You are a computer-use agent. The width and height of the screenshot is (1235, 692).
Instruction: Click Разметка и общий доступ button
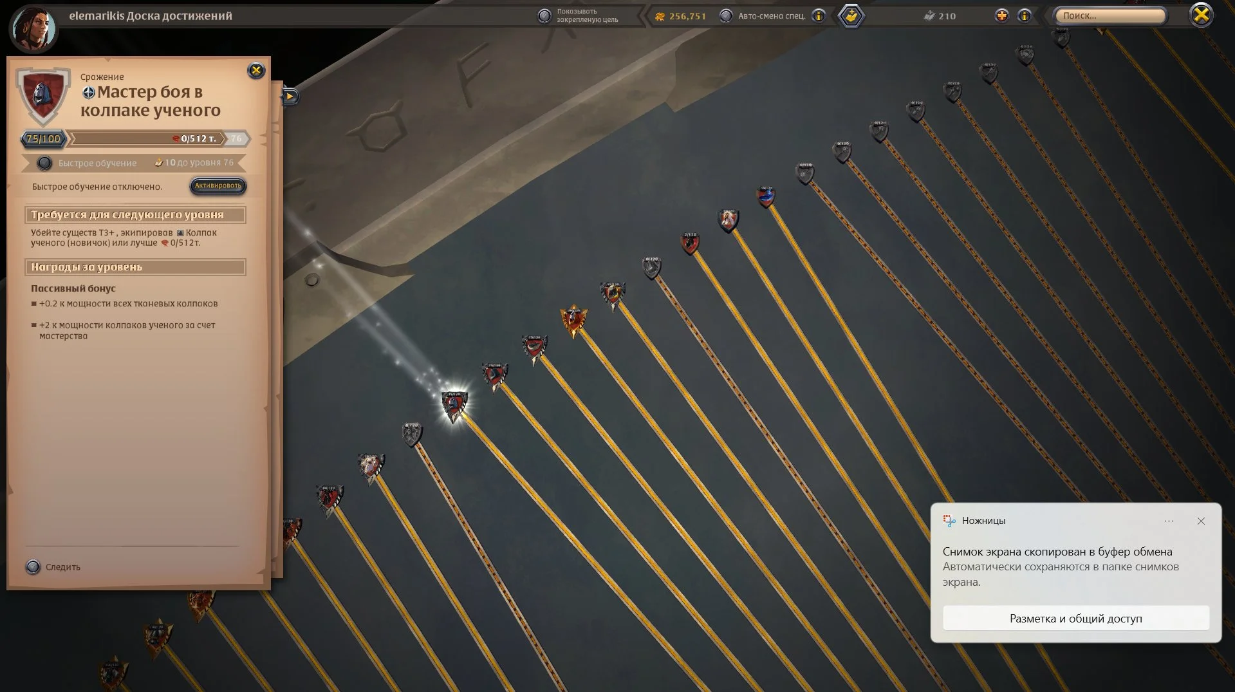click(1076, 619)
